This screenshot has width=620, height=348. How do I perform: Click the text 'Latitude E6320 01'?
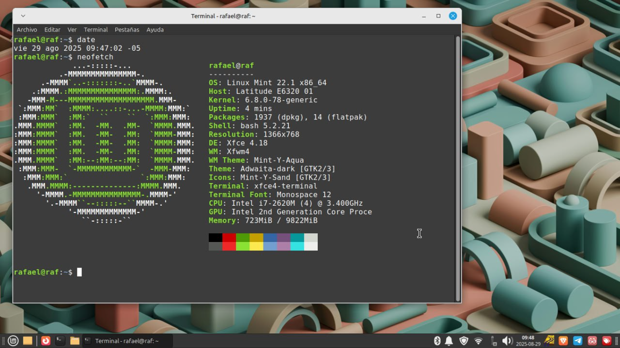[x=274, y=91]
